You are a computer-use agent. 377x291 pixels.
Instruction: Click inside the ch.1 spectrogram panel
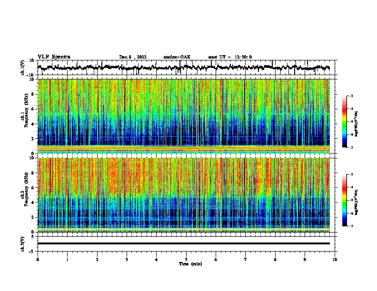[x=184, y=116]
